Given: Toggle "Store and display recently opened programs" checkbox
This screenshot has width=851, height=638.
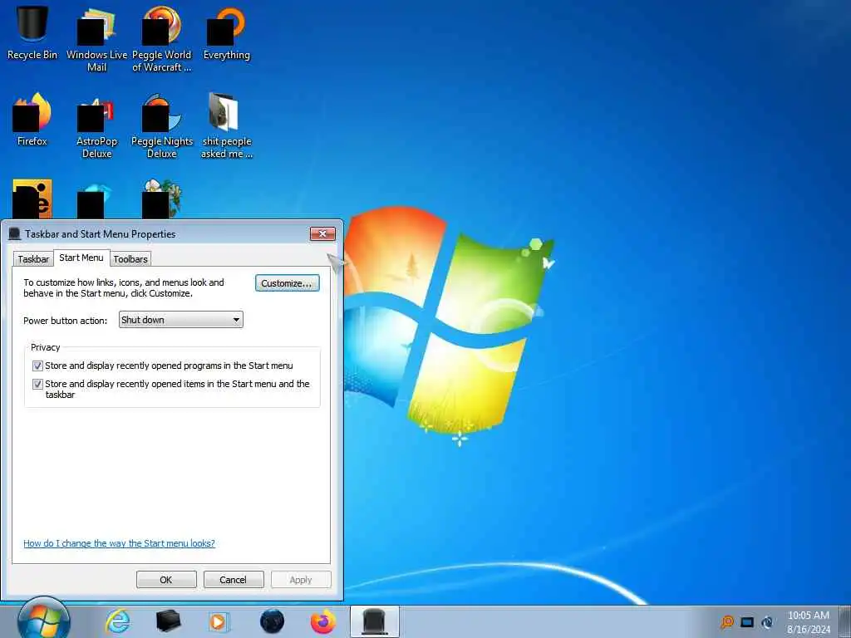Looking at the screenshot, I should tap(37, 366).
